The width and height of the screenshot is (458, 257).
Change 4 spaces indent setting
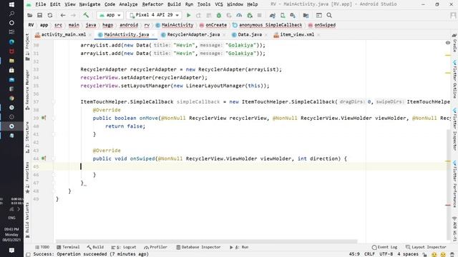[x=408, y=254]
